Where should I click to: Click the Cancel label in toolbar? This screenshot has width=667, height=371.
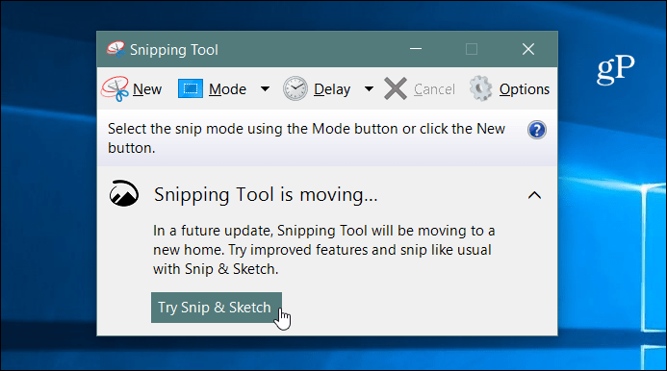[x=434, y=89]
